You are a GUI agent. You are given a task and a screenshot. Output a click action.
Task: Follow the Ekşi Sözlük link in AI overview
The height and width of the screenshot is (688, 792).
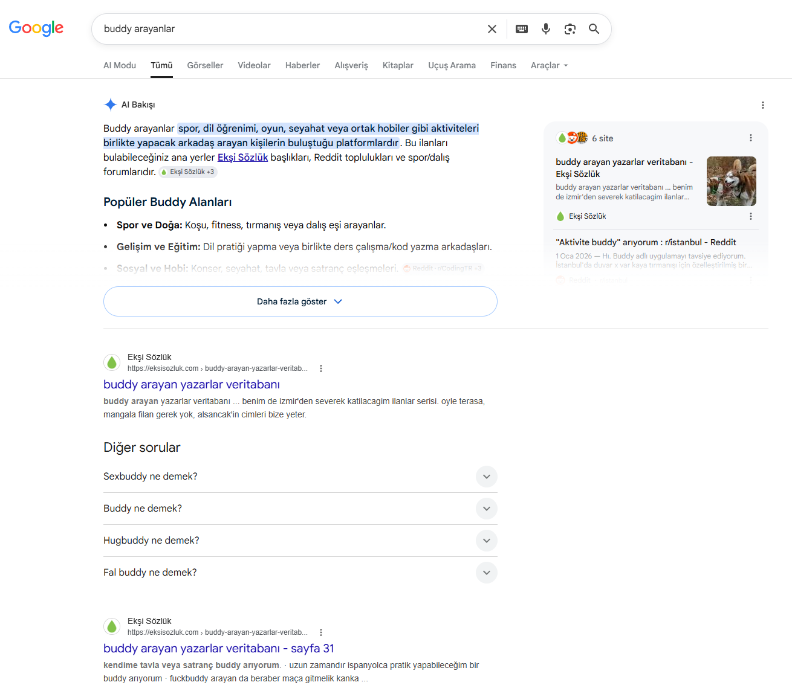[242, 157]
